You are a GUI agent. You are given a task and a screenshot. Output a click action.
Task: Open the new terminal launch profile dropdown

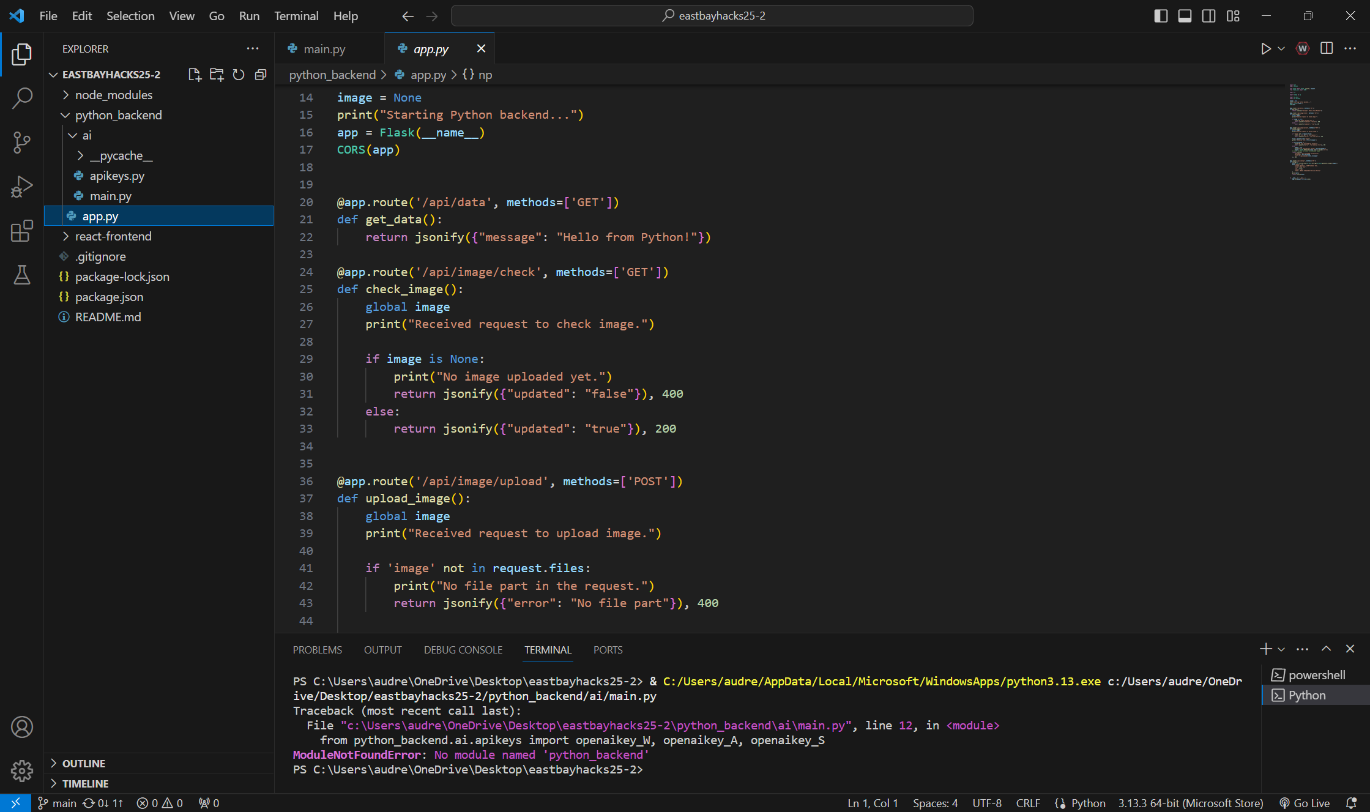(1282, 649)
